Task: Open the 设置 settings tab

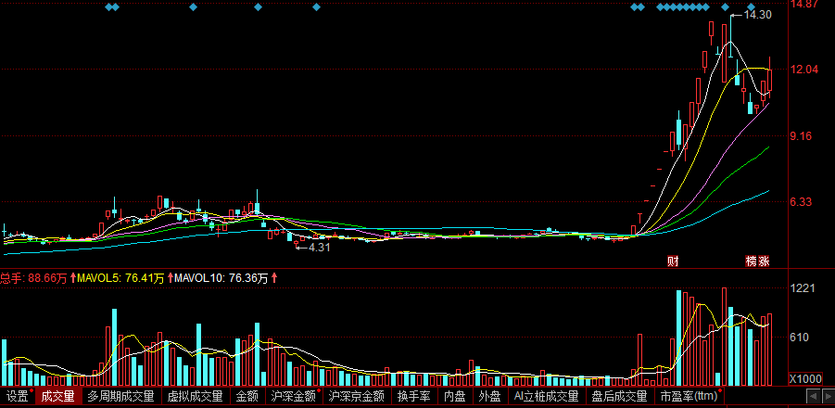Action: [18, 396]
